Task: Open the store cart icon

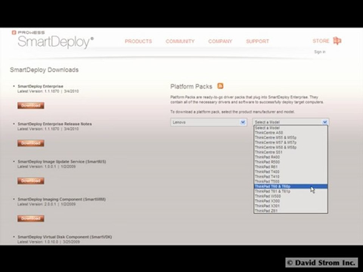Action: [337, 41]
